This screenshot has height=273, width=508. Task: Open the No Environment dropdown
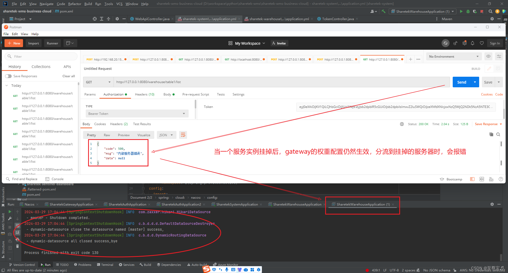[x=453, y=56]
